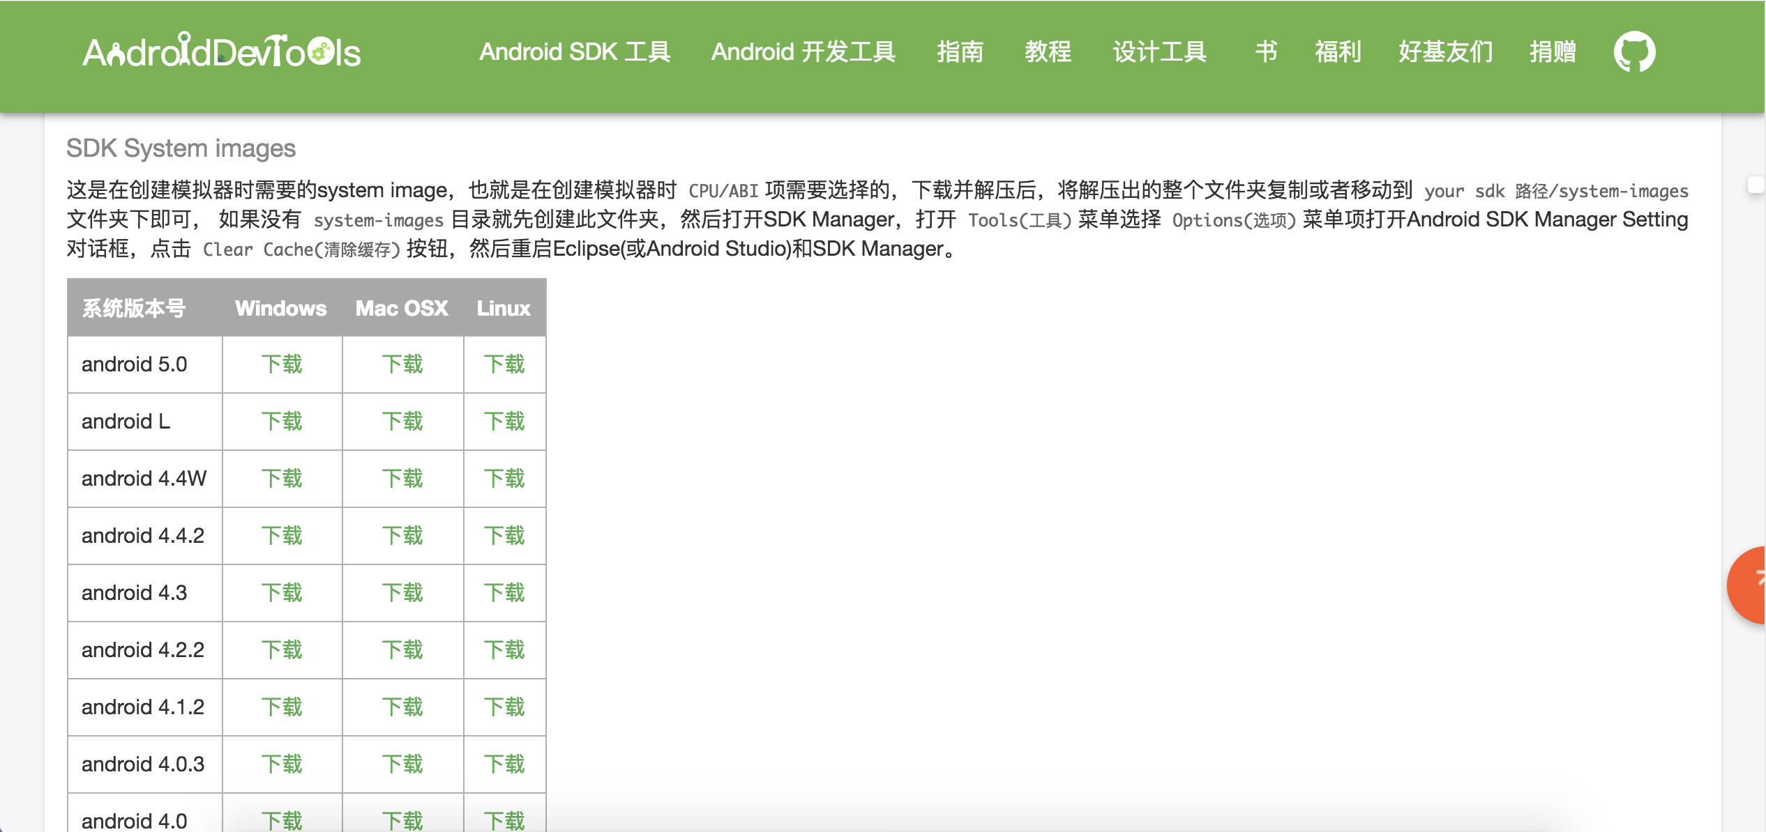Download android L image for Windows
1766x832 pixels.
pyautogui.click(x=282, y=421)
